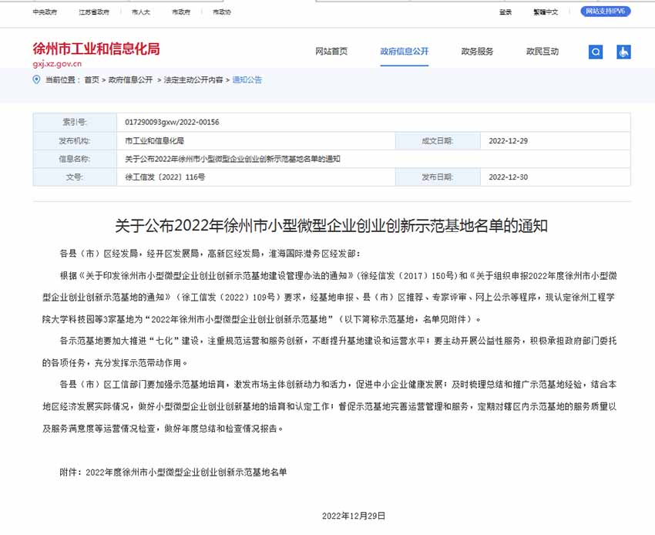The height and width of the screenshot is (535, 655).
Task: Open the 政务服务 menu
Action: [477, 52]
